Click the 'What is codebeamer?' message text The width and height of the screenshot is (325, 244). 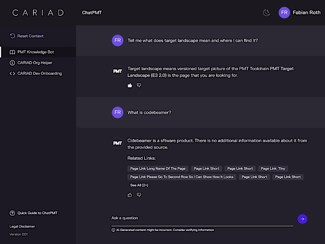point(149,112)
